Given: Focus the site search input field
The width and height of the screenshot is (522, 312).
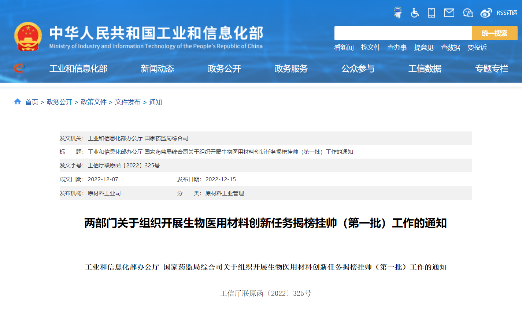Looking at the screenshot, I should (x=403, y=33).
